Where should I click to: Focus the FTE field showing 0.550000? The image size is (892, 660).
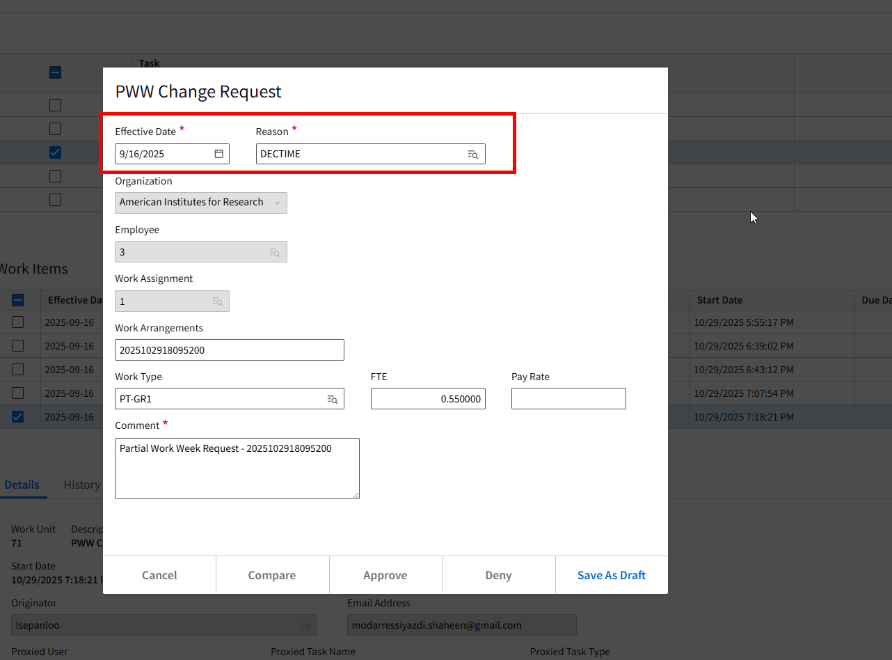428,399
